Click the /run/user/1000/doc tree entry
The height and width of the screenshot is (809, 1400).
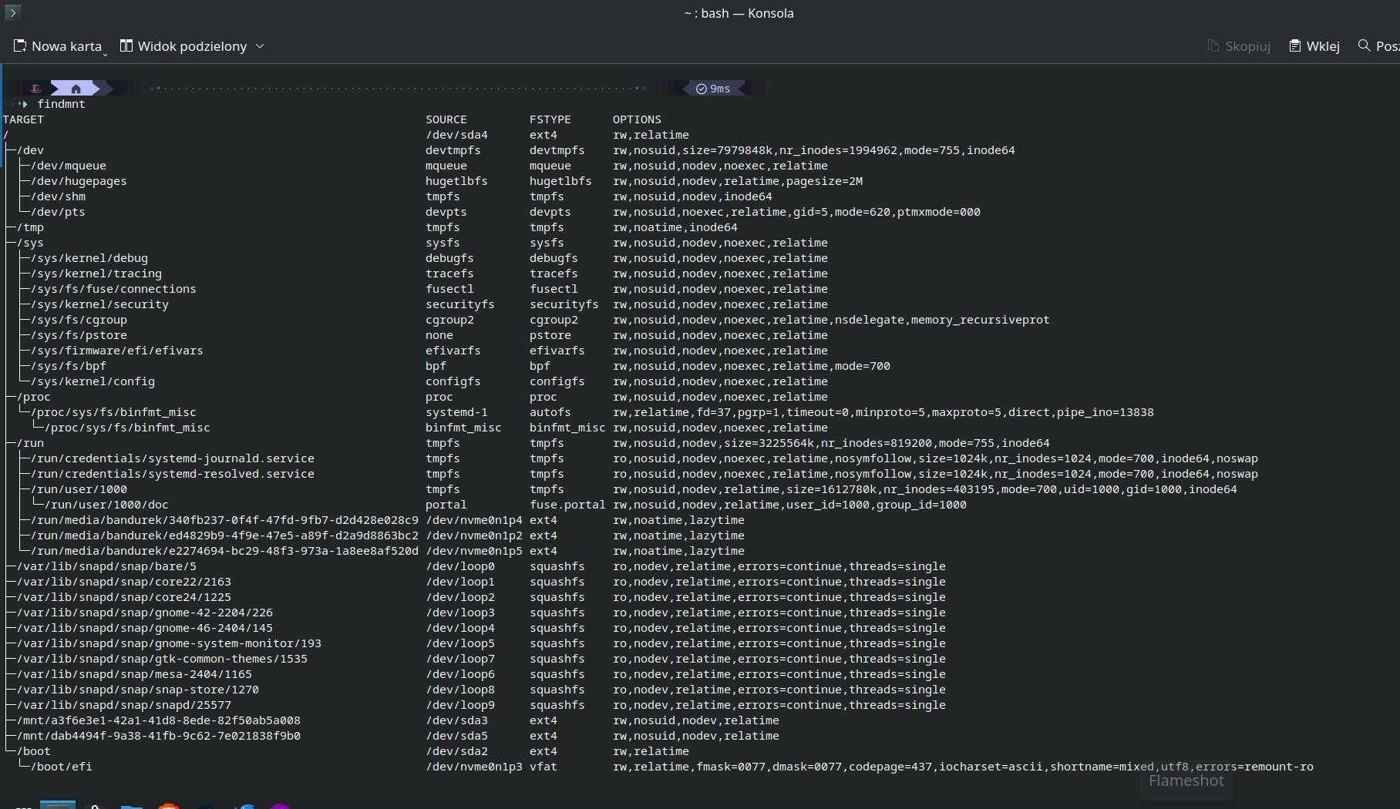(x=106, y=505)
